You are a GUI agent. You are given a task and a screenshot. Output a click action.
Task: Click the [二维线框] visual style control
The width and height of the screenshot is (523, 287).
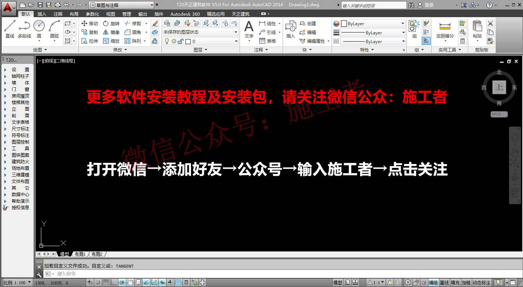point(65,61)
